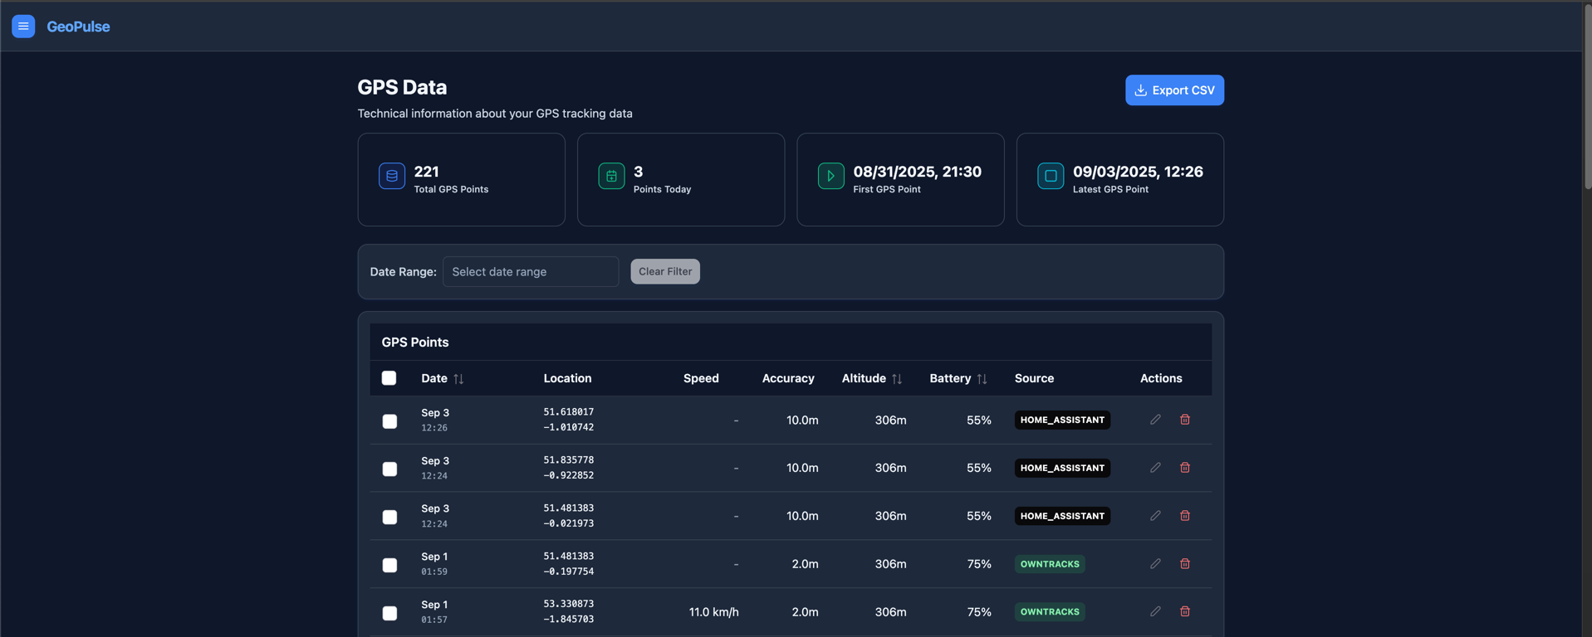Image resolution: width=1592 pixels, height=637 pixels.
Task: Edit the GPS point with longitude -0.021973
Action: pyautogui.click(x=1155, y=516)
